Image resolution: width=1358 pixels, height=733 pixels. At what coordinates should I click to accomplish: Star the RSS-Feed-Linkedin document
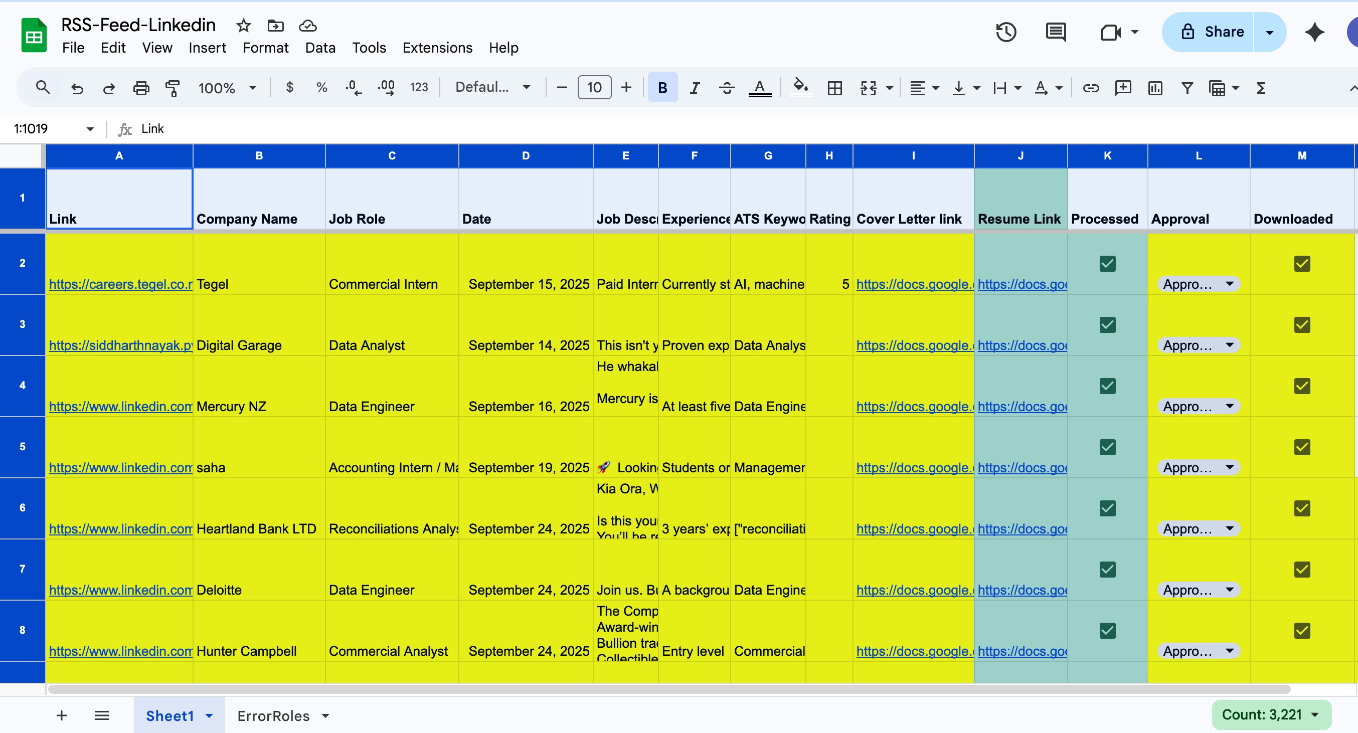click(x=243, y=25)
